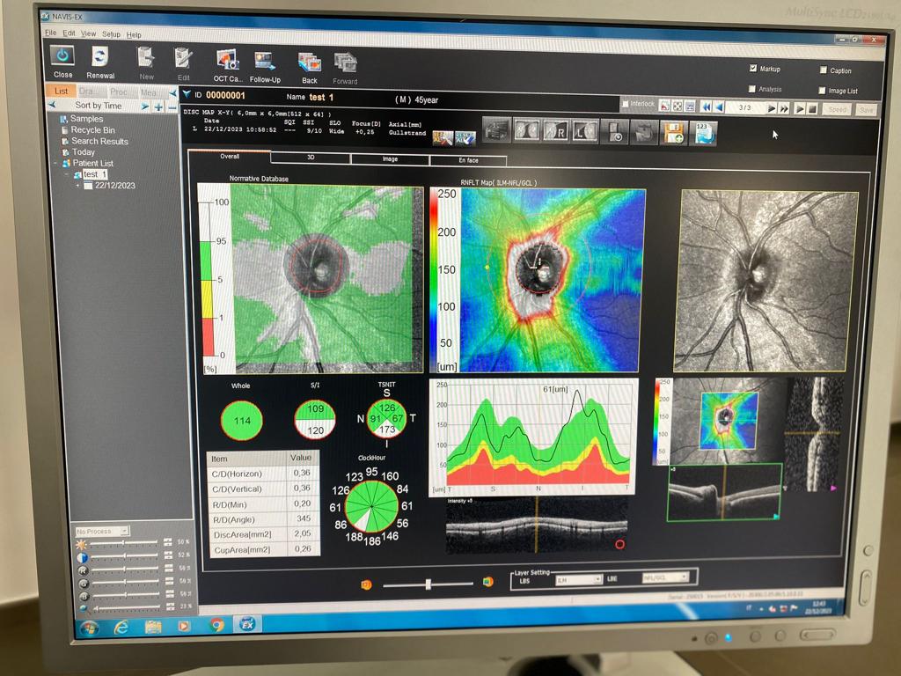Screen dimensions: 901x676
Task: Click the minus icon beside Sort by Time
Action: coord(172,107)
